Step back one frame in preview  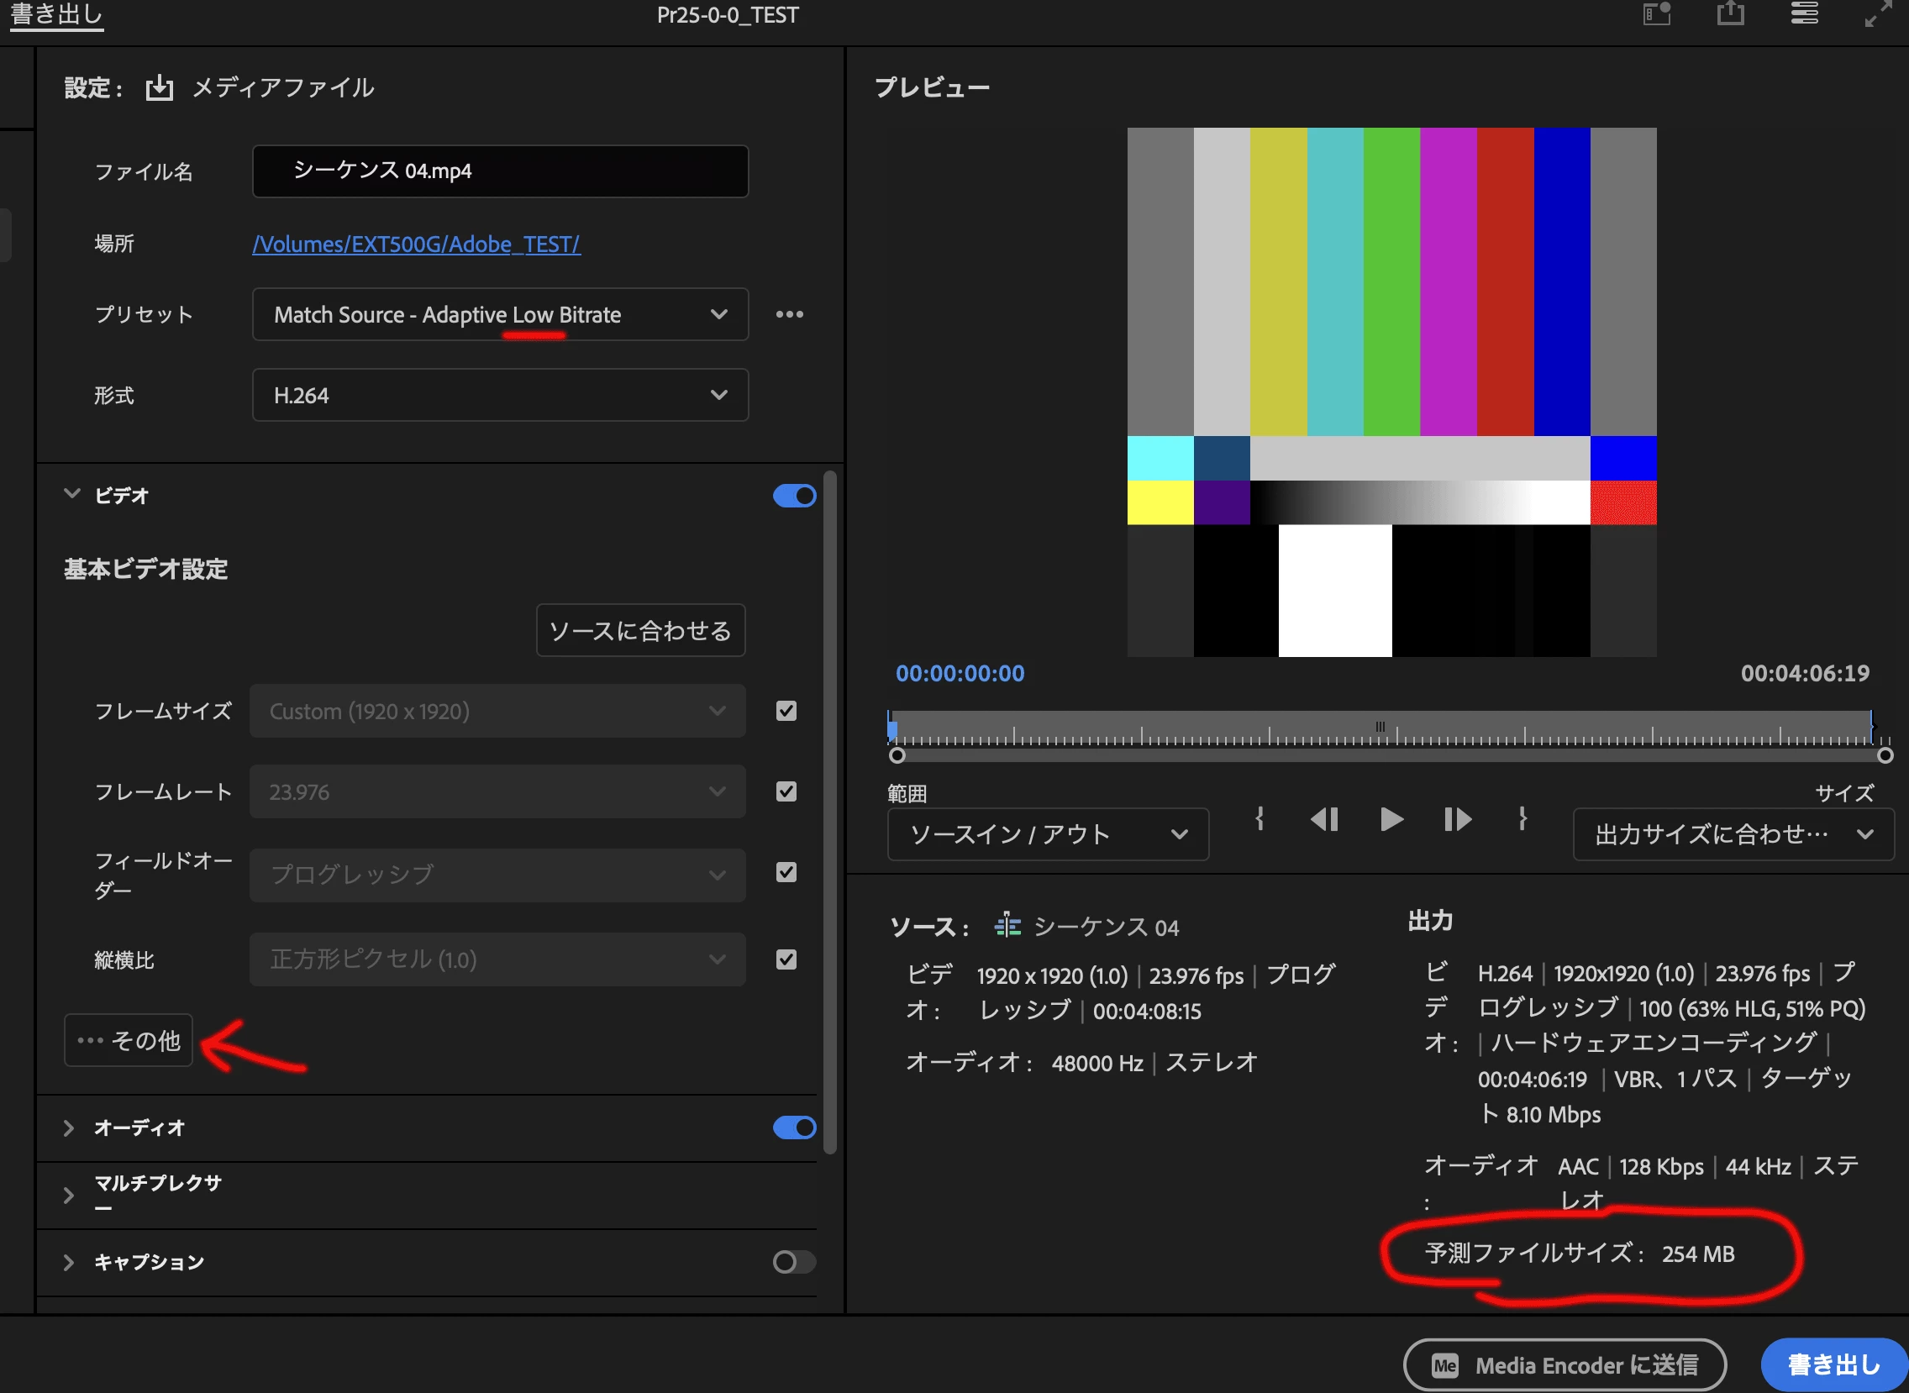tap(1325, 819)
